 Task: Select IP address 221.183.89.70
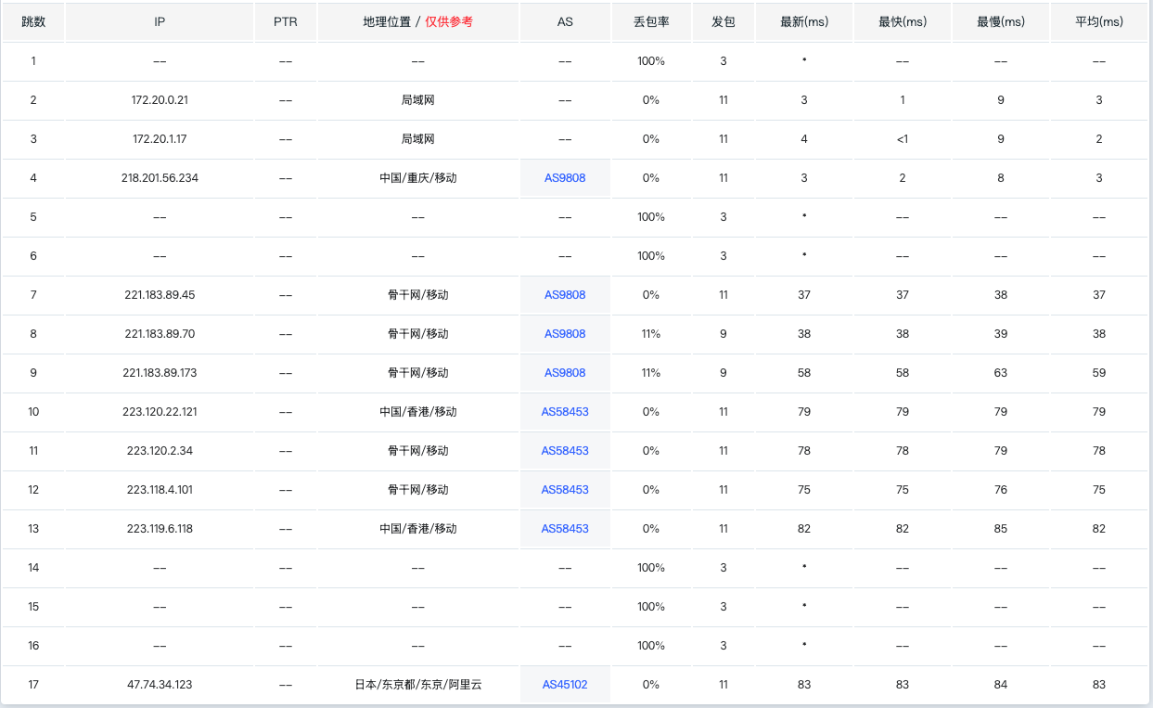160,334
